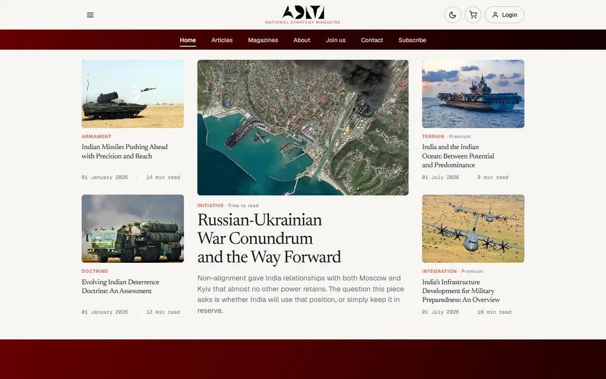Open Russian-Ukrainian War Conundrum headline
606x379 pixels.
269,239
